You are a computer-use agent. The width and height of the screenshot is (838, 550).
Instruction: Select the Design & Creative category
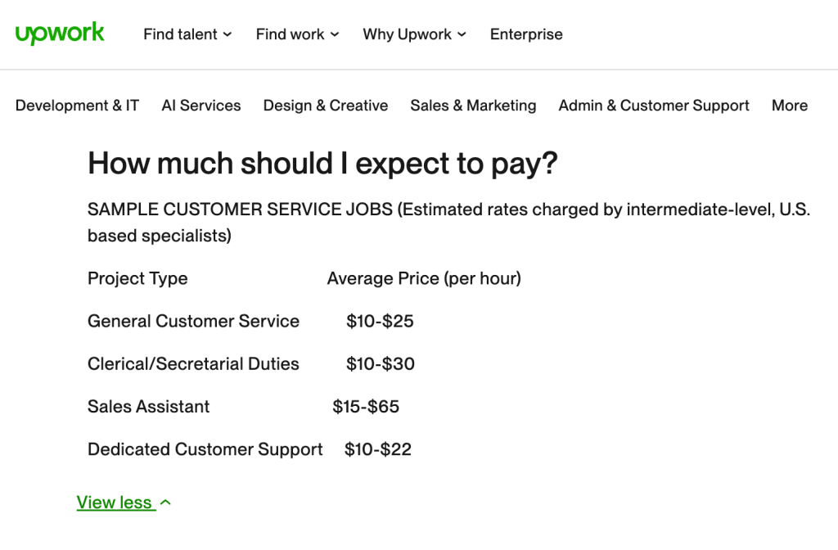coord(326,106)
